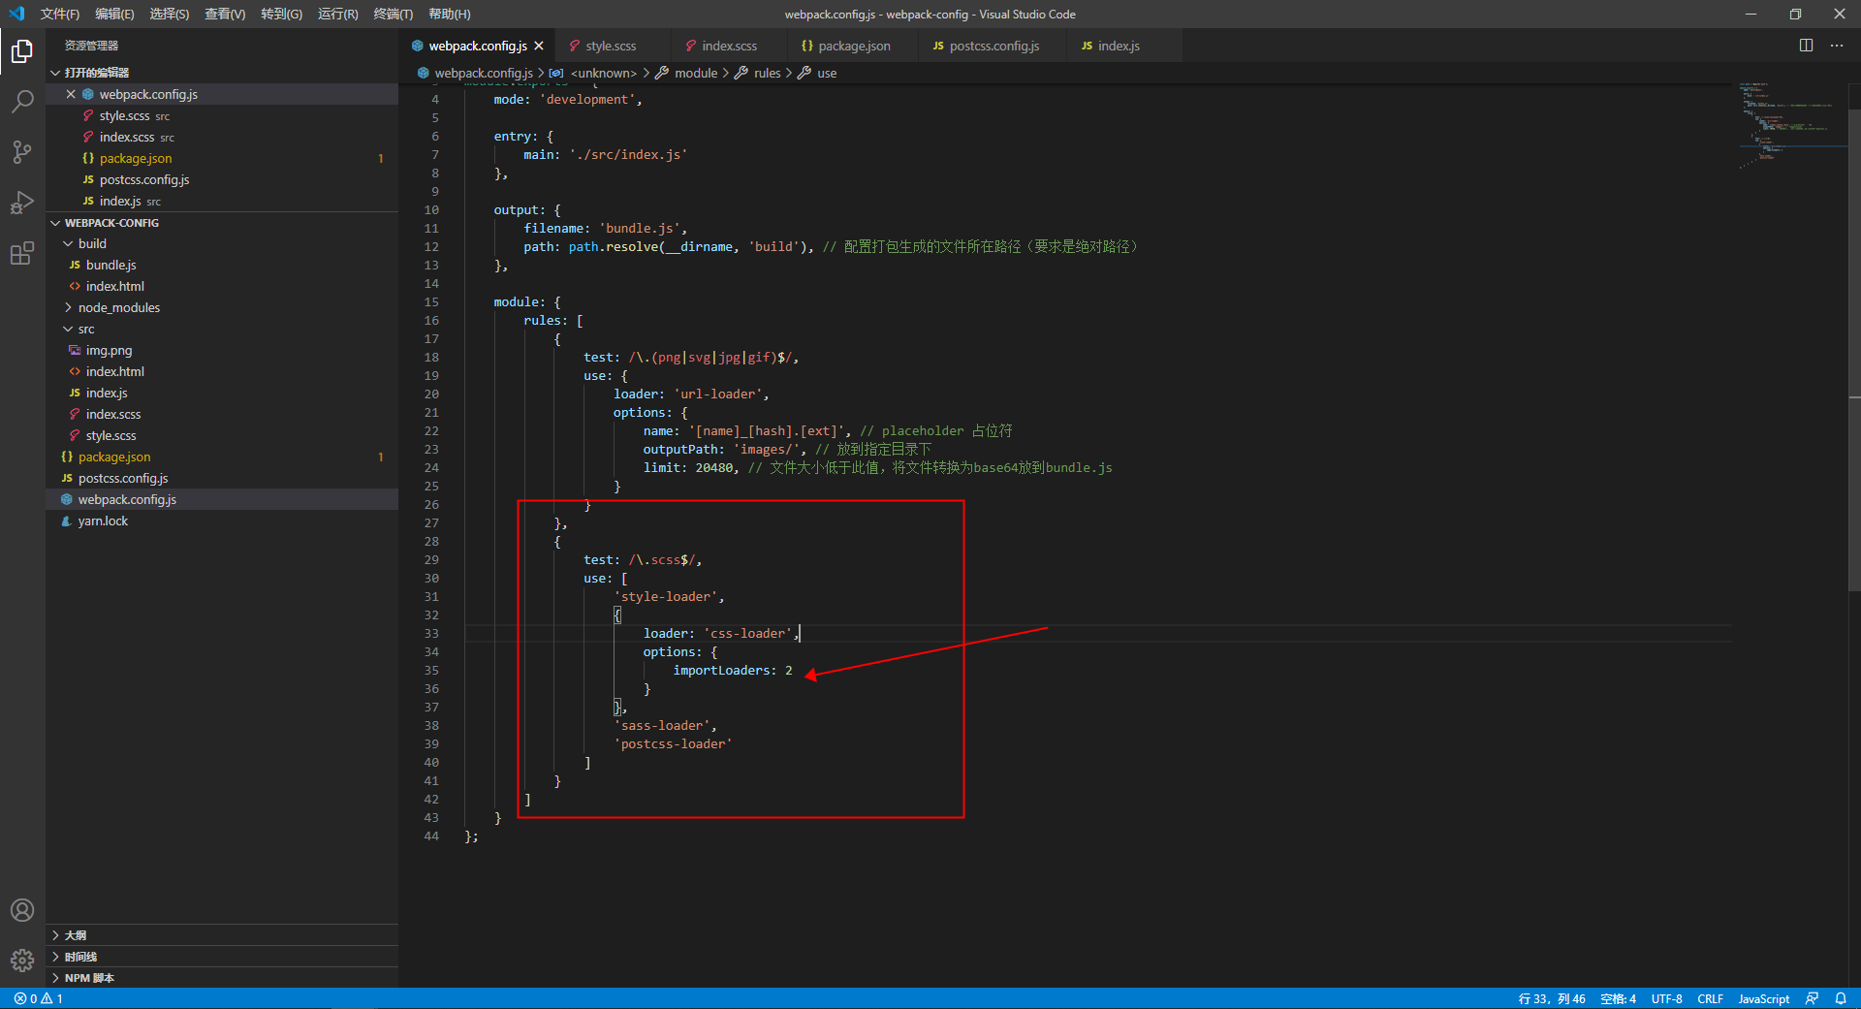
Task: Select index.js src in open editors
Action: tap(222, 201)
